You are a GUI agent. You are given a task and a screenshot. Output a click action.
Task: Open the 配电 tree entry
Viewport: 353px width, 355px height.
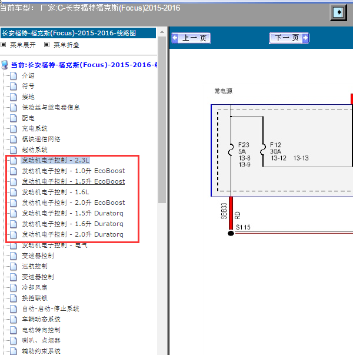[x=28, y=118]
